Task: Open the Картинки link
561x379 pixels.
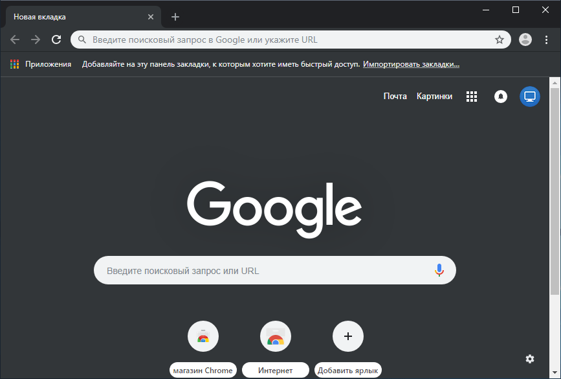Action: (x=434, y=96)
